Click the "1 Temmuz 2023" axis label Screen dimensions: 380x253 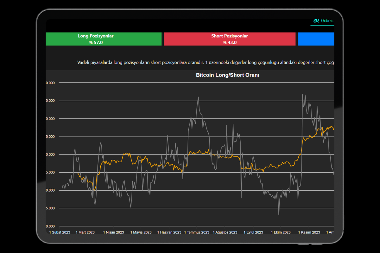click(197, 232)
